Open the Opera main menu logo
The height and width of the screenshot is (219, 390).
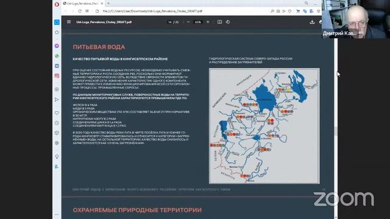[57, 4]
